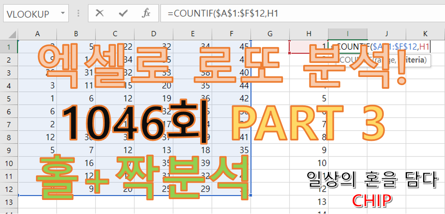Click cell H9 with value 9
This screenshot has width=445, height=214.
309,150
